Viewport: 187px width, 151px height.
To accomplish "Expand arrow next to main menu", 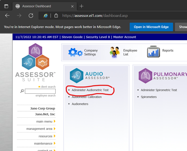I will click(55, 121).
